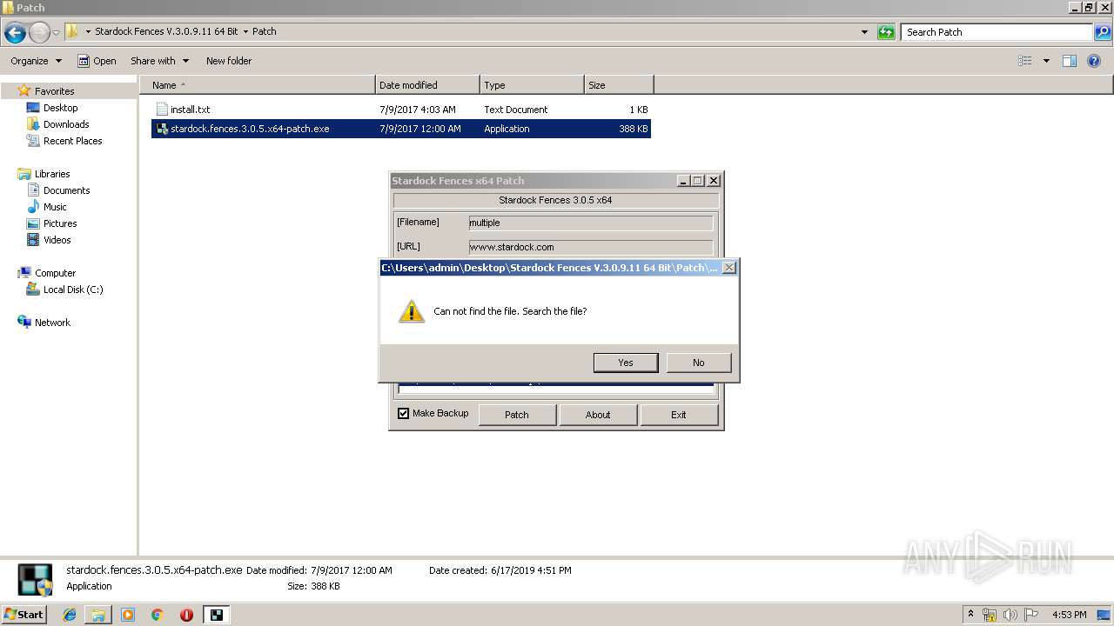1114x626 pixels.
Task: Open the Organize menu
Action: [36, 61]
